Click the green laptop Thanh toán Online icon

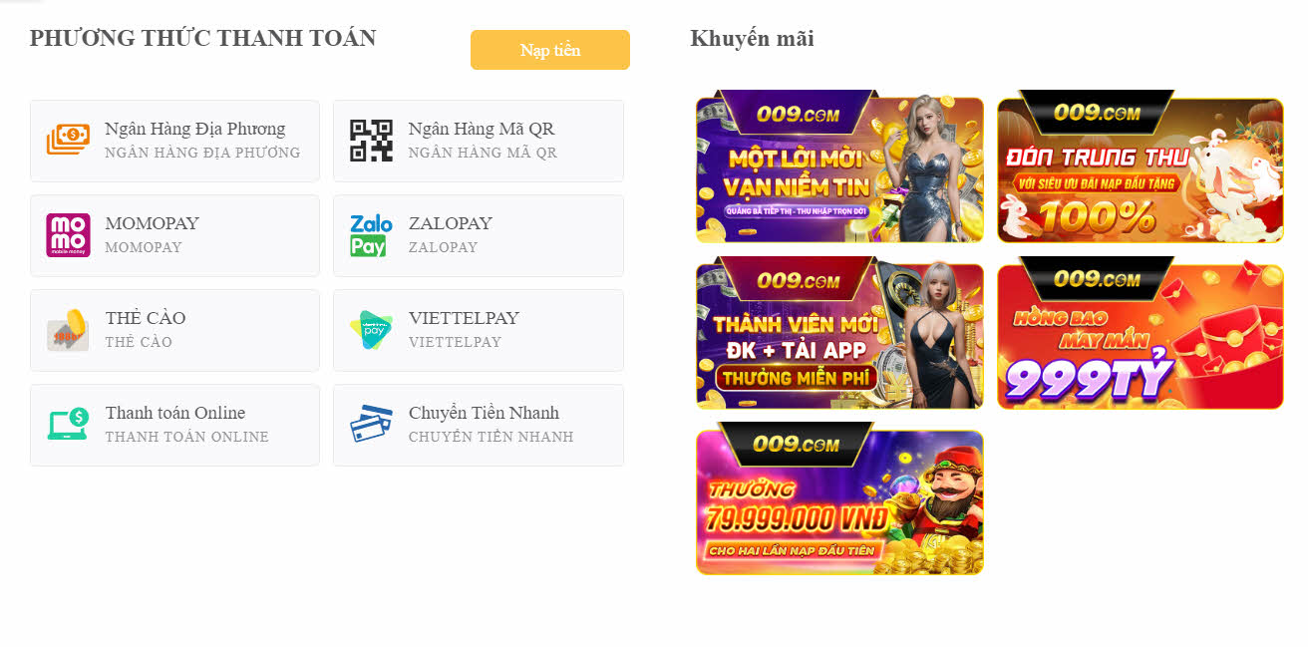(68, 425)
